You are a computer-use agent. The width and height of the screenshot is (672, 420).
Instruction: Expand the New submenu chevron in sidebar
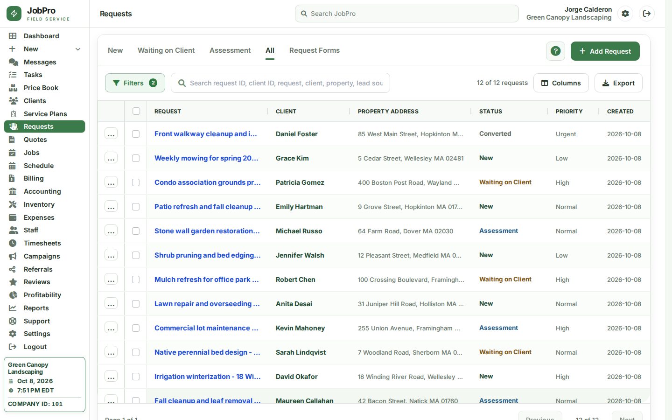point(78,49)
